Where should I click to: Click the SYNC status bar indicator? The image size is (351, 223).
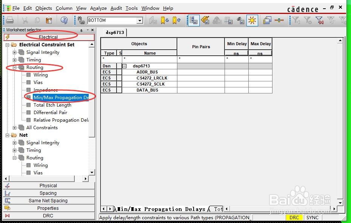[312, 218]
